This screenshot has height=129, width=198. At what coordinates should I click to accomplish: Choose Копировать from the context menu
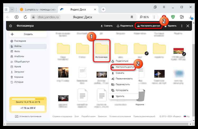122,90
